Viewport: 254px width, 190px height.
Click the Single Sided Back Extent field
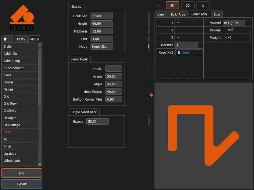click(97, 122)
